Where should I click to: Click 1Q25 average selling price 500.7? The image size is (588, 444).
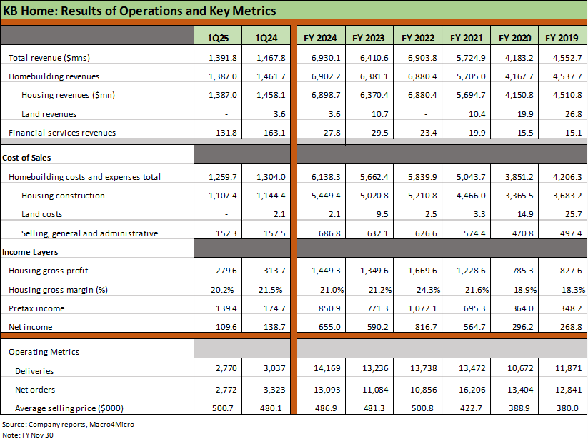[223, 408]
